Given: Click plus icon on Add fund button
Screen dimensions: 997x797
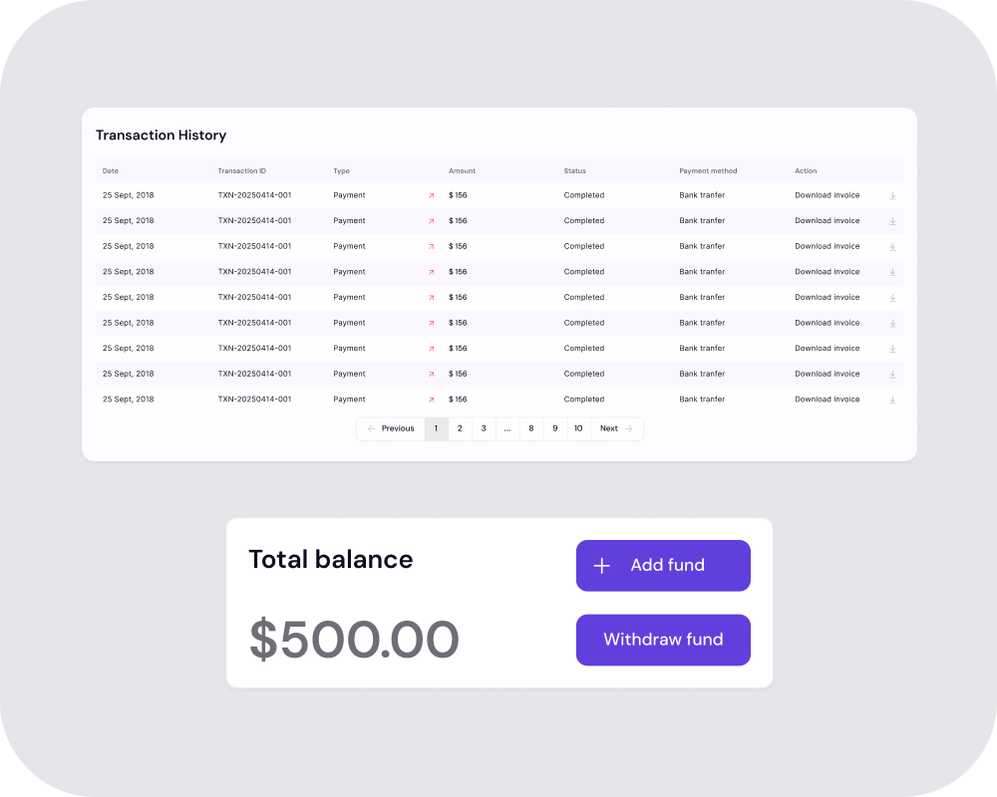Looking at the screenshot, I should pos(601,566).
